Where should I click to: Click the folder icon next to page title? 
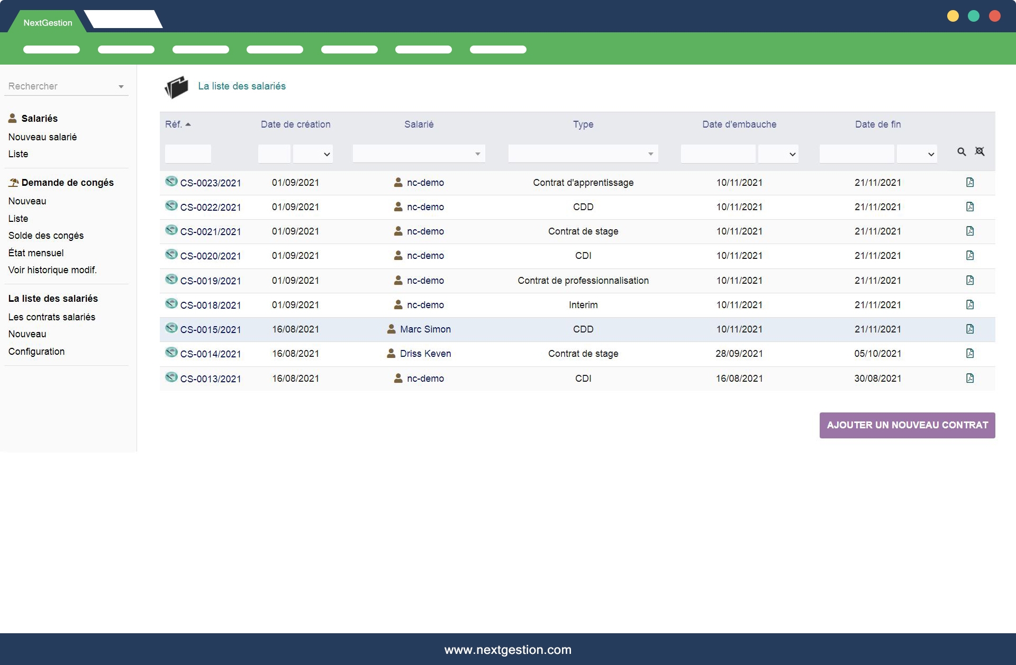(x=176, y=87)
